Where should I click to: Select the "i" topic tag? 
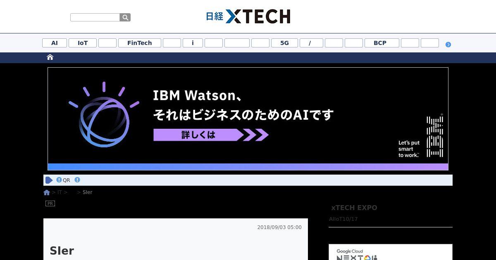click(193, 43)
